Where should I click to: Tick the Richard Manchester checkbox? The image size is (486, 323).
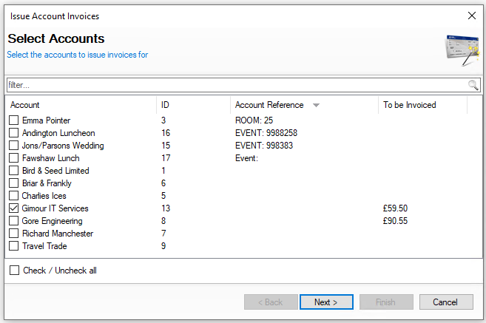click(x=14, y=234)
